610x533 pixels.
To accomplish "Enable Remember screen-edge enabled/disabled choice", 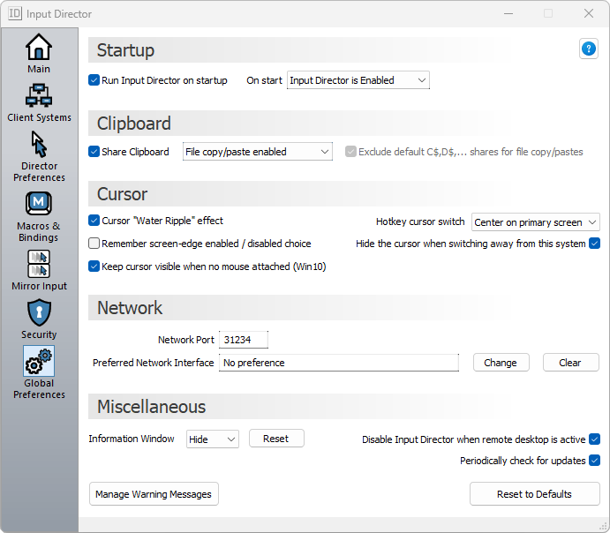I will point(94,244).
